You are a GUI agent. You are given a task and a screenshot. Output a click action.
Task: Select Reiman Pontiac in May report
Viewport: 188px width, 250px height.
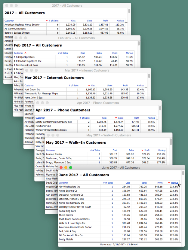coord(106,154)
